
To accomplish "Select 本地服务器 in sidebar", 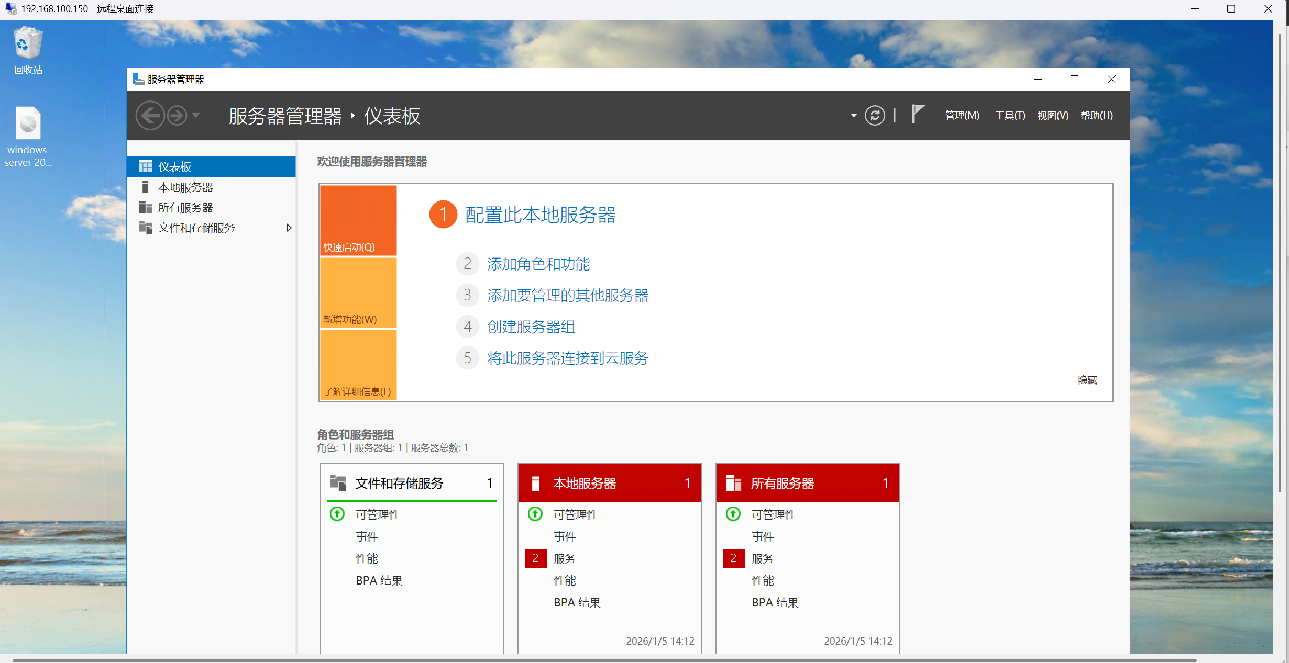I will 185,187.
